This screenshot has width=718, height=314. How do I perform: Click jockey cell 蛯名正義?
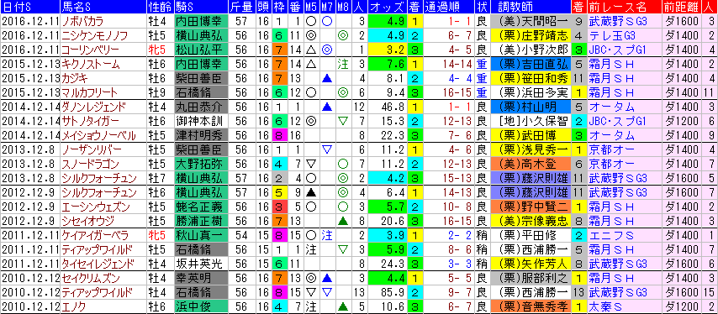(x=201, y=207)
